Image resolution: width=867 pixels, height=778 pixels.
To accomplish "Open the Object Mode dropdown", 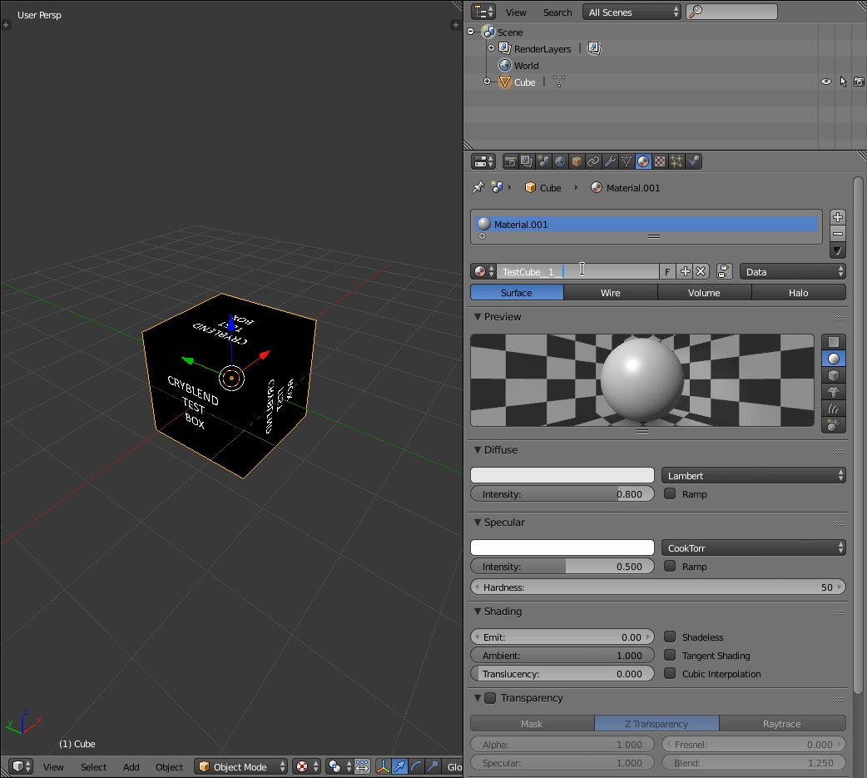I will (241, 766).
